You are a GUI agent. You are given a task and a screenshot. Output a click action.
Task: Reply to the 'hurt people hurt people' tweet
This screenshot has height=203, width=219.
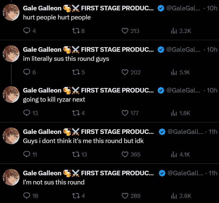coord(27,31)
